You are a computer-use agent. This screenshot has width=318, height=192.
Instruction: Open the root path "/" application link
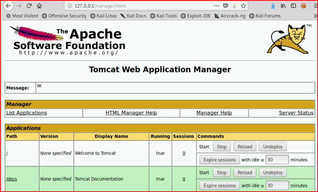click(x=7, y=153)
